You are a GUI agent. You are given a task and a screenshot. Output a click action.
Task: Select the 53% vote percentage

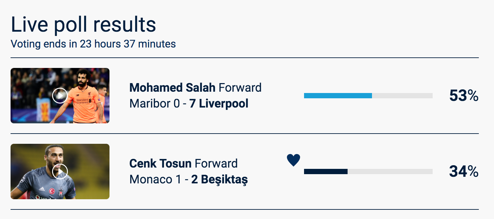pyautogui.click(x=464, y=96)
